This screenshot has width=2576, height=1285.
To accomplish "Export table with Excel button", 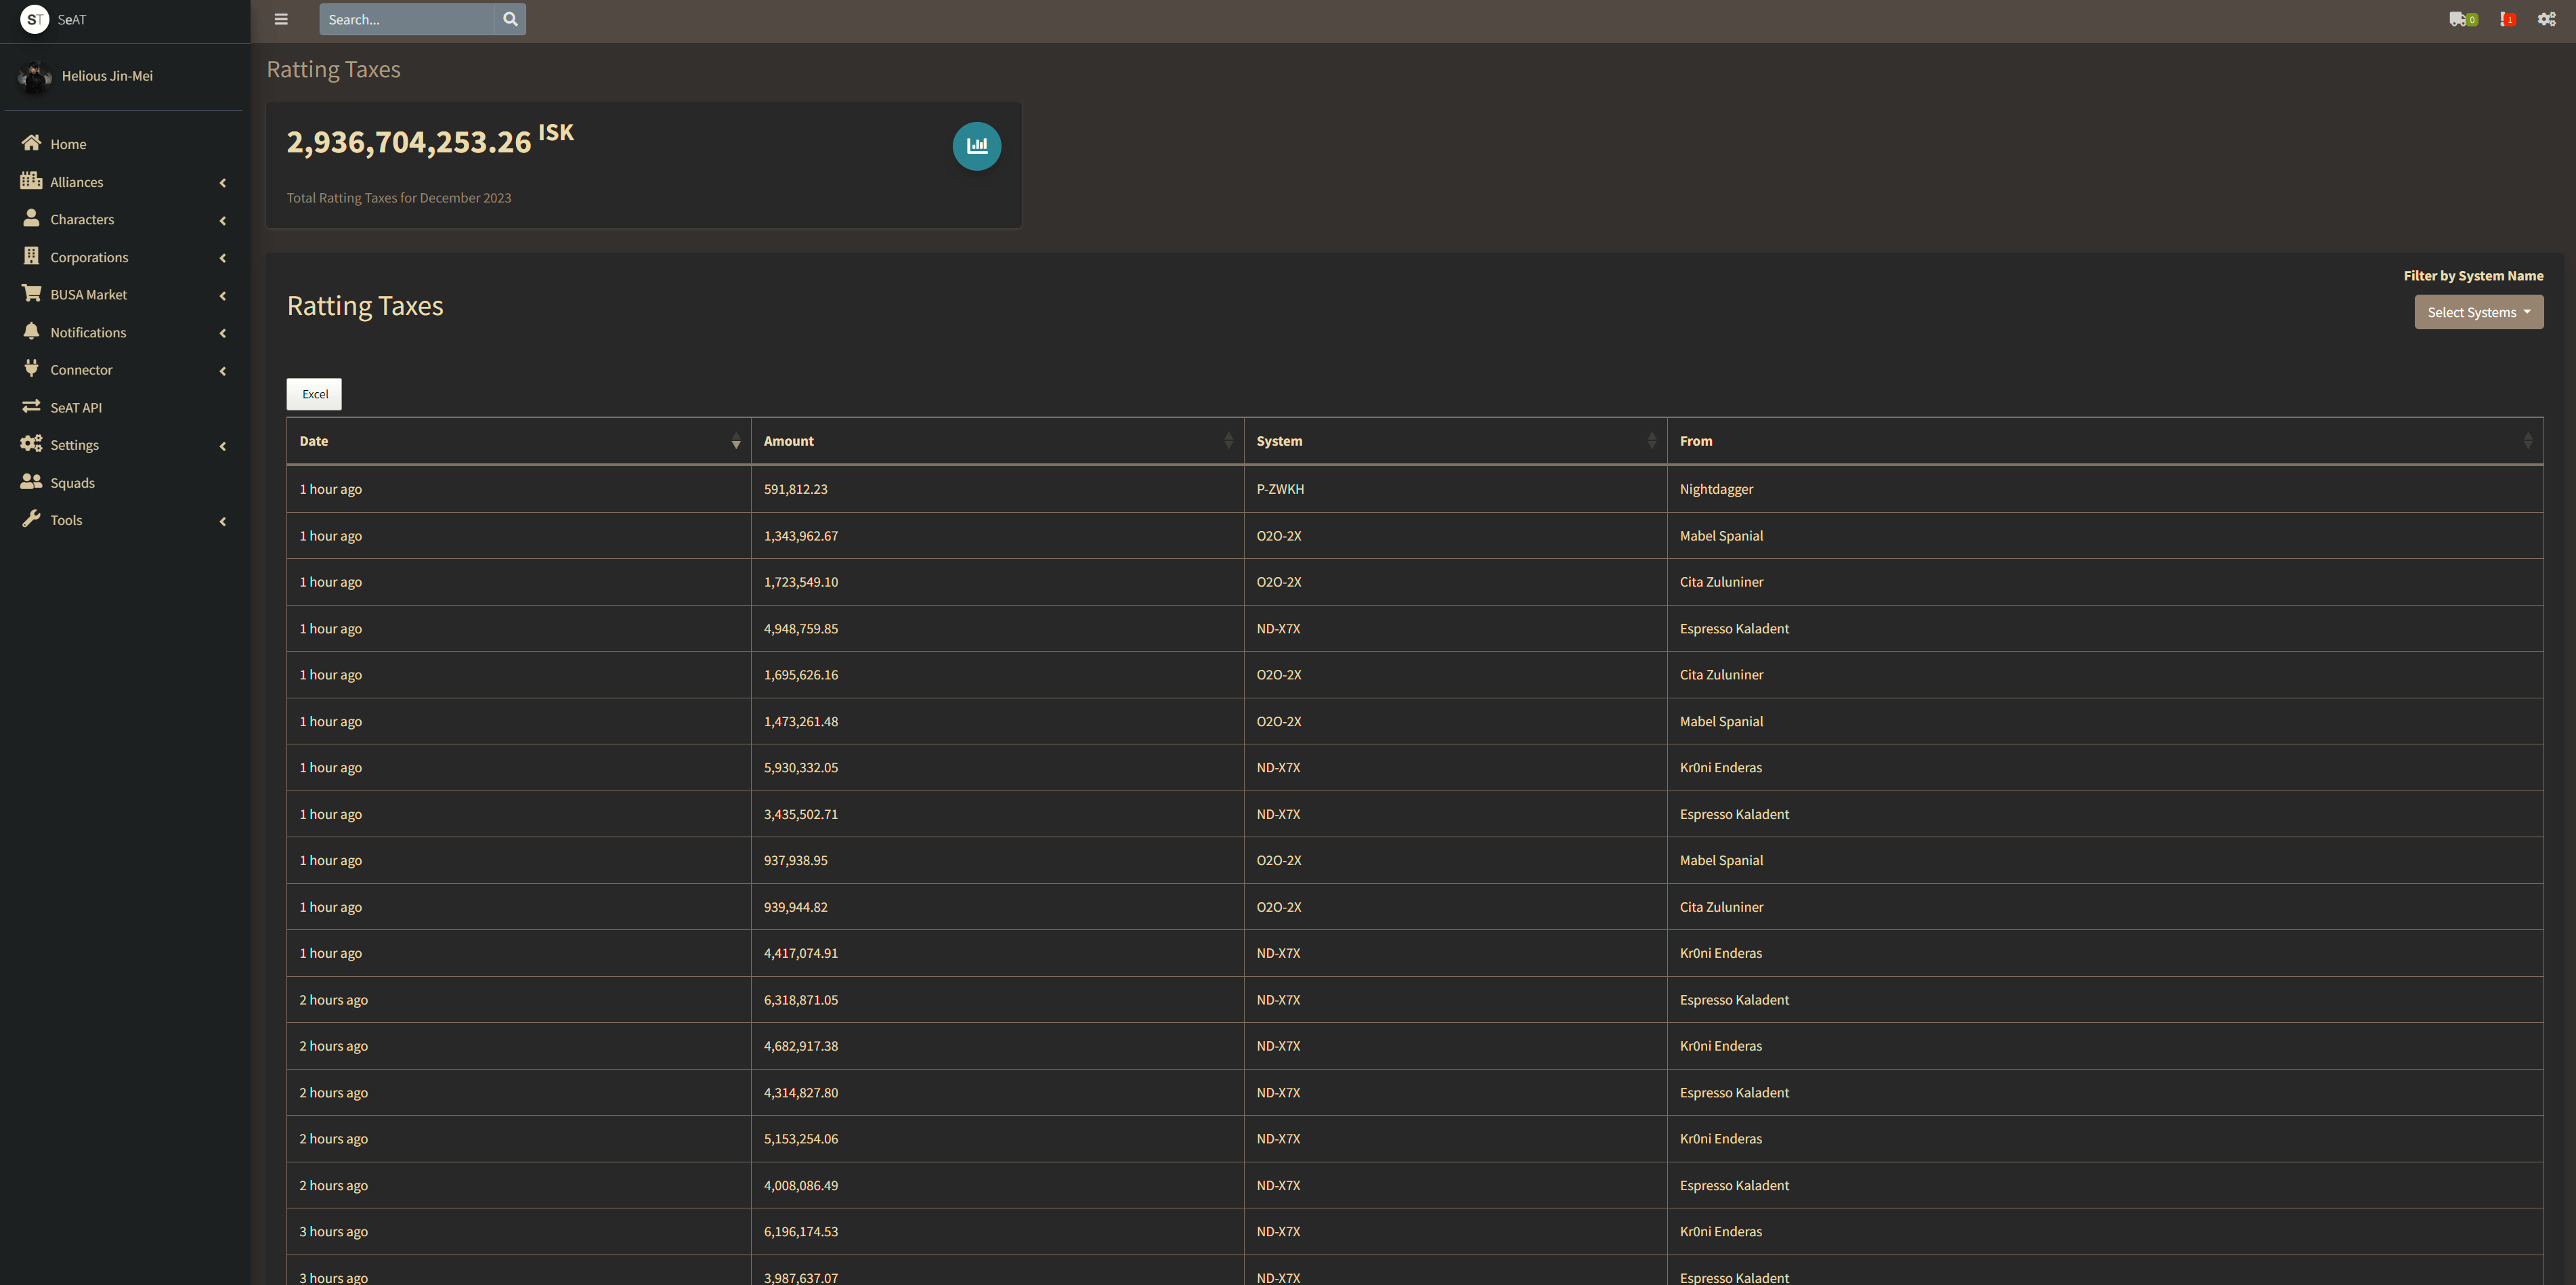I will 314,394.
